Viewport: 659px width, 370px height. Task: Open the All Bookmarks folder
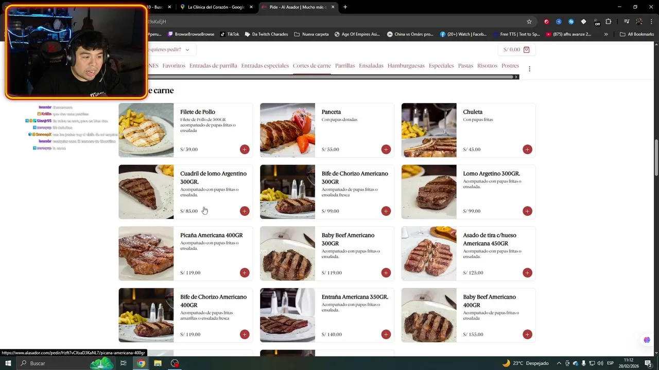(637, 34)
